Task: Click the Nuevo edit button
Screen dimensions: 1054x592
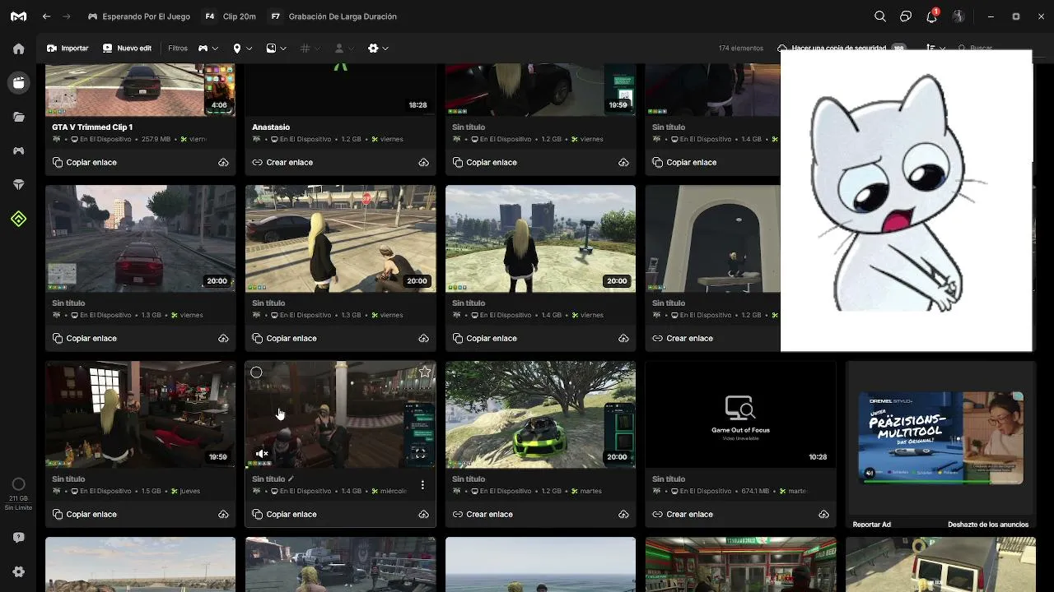Action: (127, 49)
